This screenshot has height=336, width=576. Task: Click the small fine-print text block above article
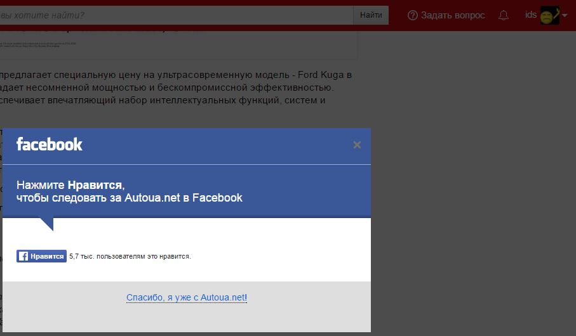click(38, 44)
